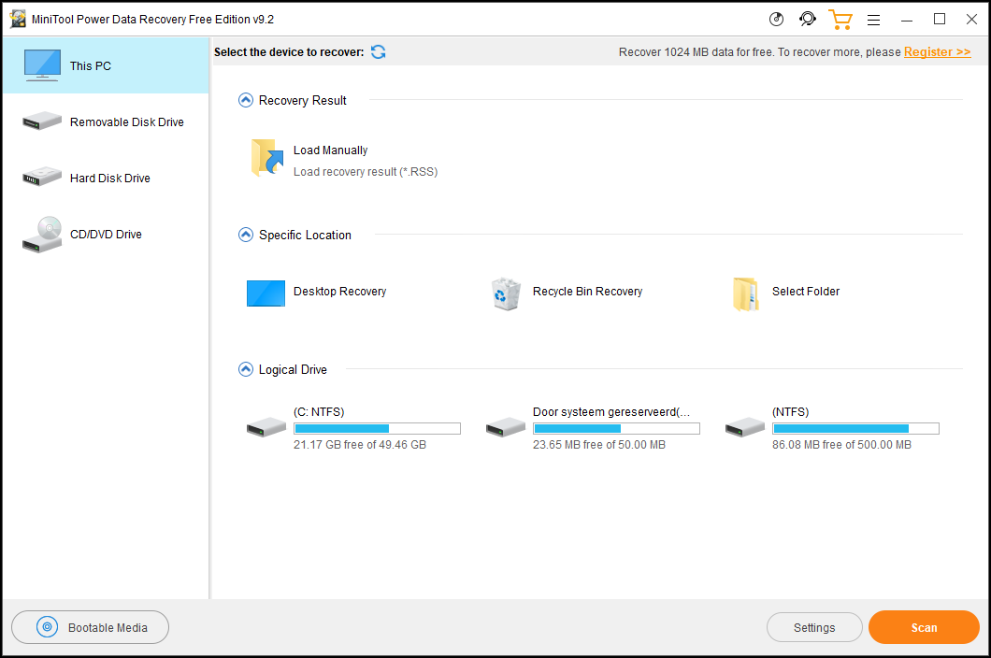The height and width of the screenshot is (658, 991).
Task: Open the support headset icon
Action: click(807, 19)
